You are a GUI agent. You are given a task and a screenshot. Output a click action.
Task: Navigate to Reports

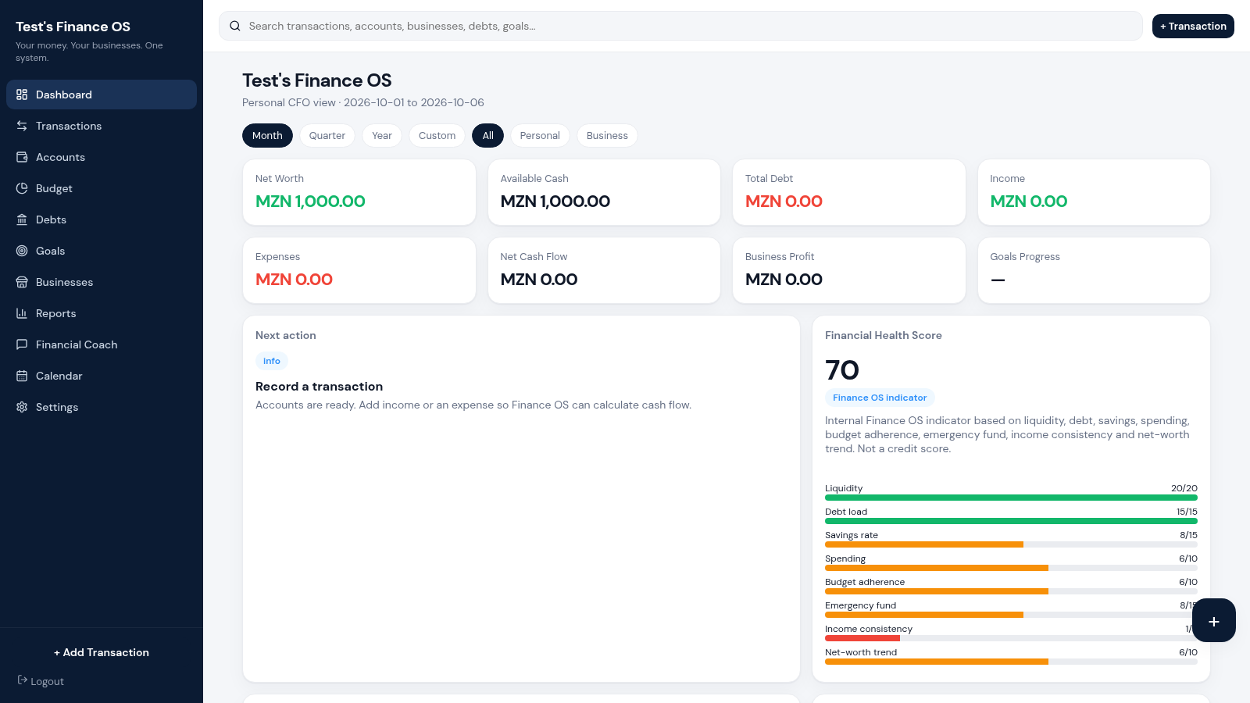click(x=102, y=313)
